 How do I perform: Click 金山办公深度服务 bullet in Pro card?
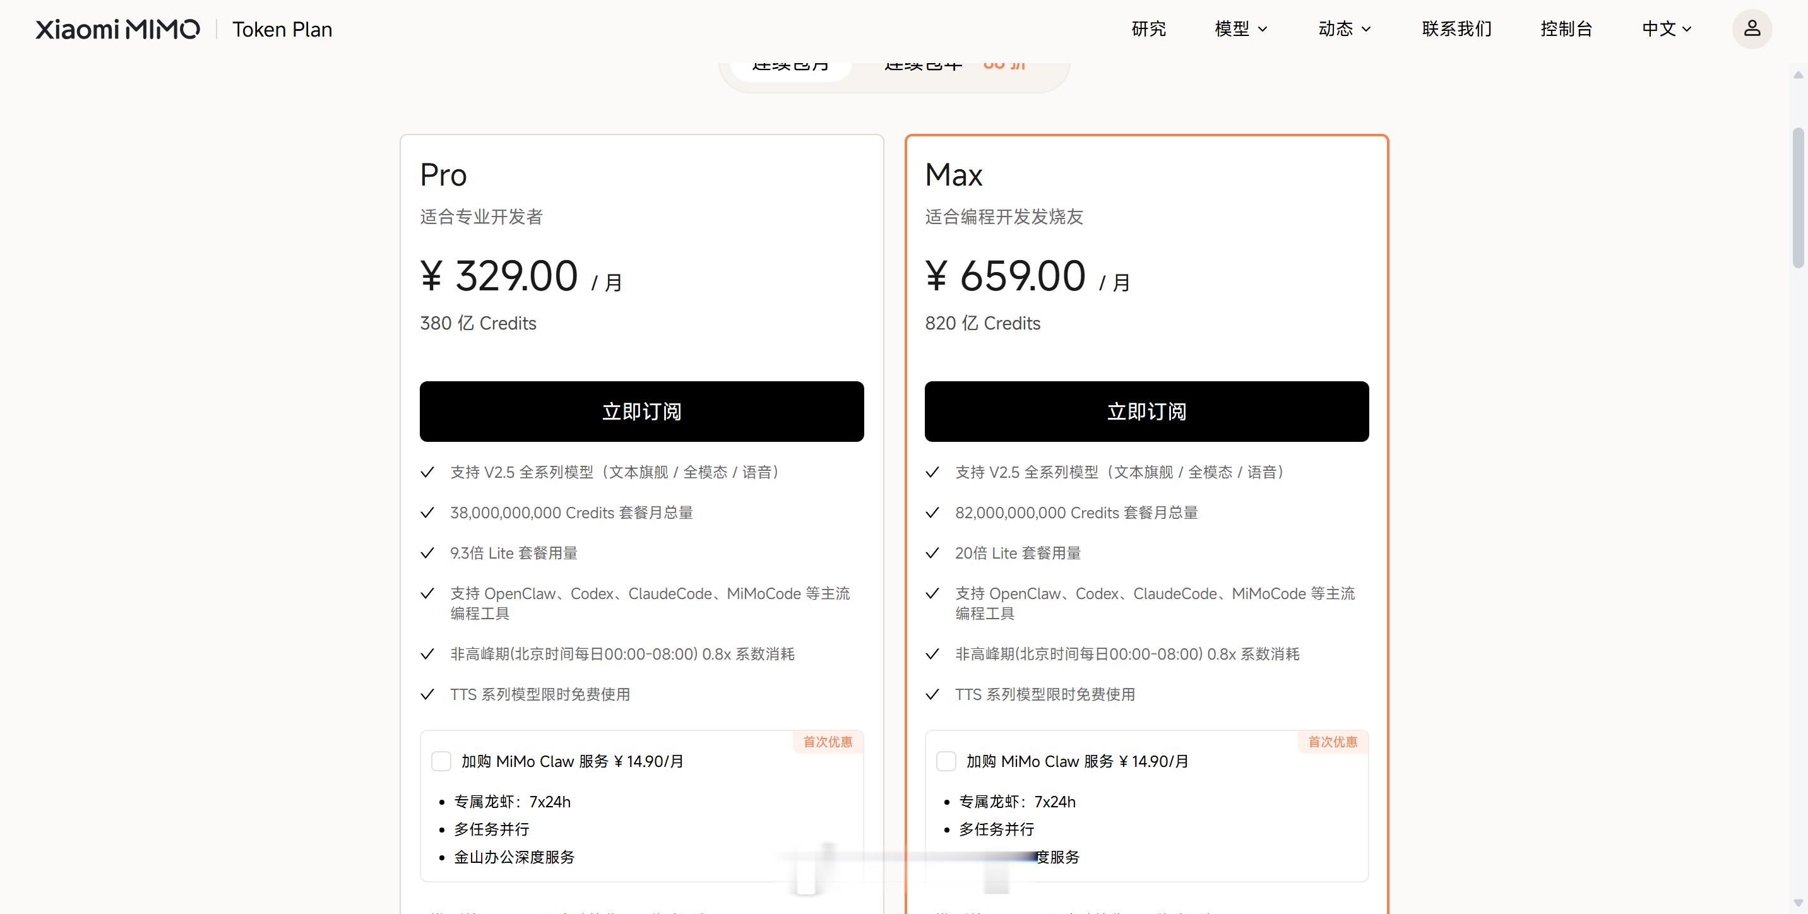pyautogui.click(x=514, y=857)
